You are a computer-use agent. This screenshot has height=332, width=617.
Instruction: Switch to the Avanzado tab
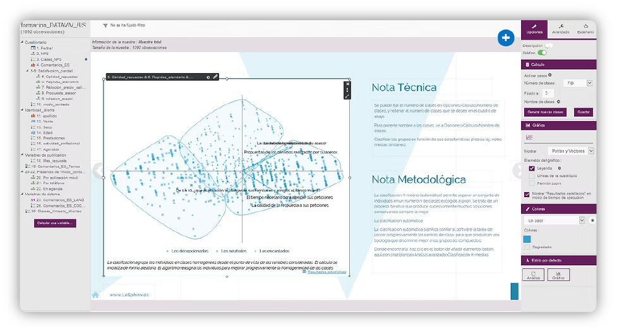[560, 29]
